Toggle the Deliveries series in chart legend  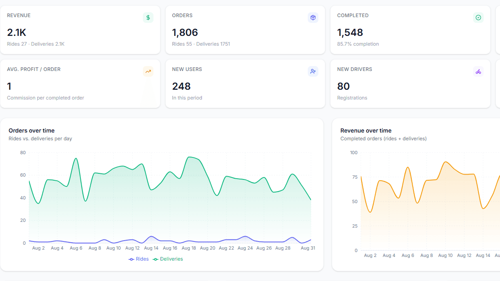click(x=168, y=259)
